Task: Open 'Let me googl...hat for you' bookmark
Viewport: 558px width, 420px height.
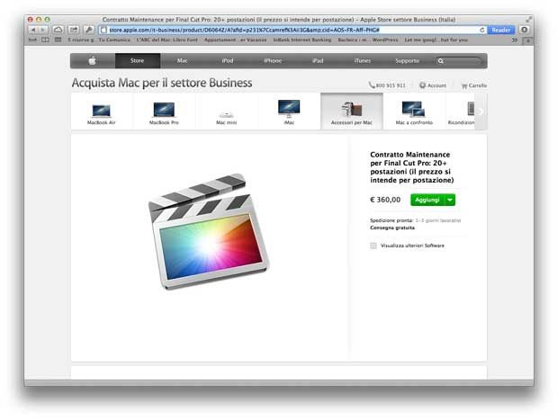Action: pos(436,40)
